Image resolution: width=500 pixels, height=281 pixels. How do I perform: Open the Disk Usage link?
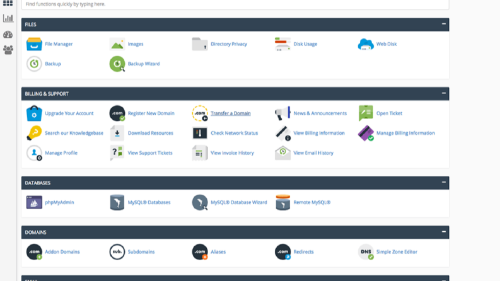coord(305,44)
